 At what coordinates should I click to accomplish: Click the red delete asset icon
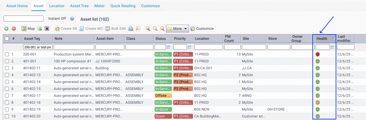14,29
